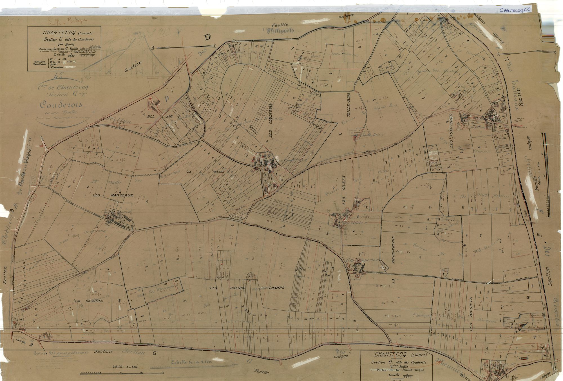Image resolution: width=563 pixels, height=381 pixels.
Task: Click the large bold "D" near top arrow
Action: (x=207, y=37)
